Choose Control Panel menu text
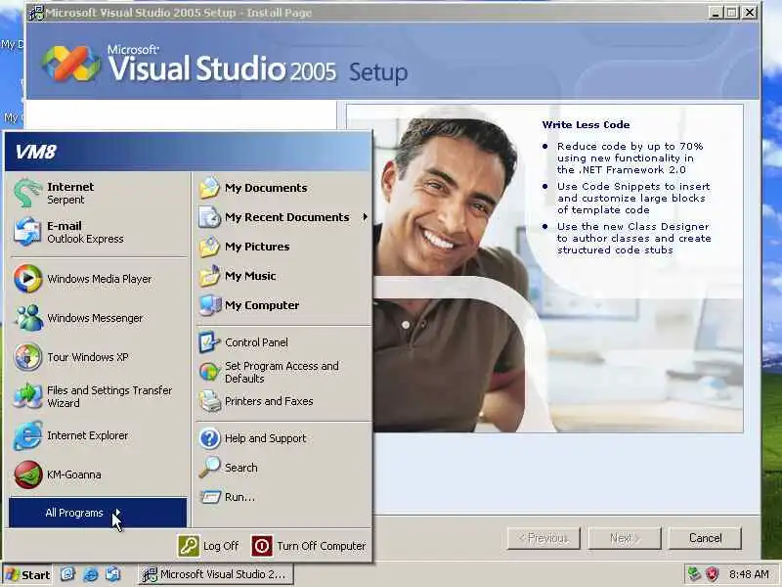Screen dimensions: 782x587 [256, 342]
